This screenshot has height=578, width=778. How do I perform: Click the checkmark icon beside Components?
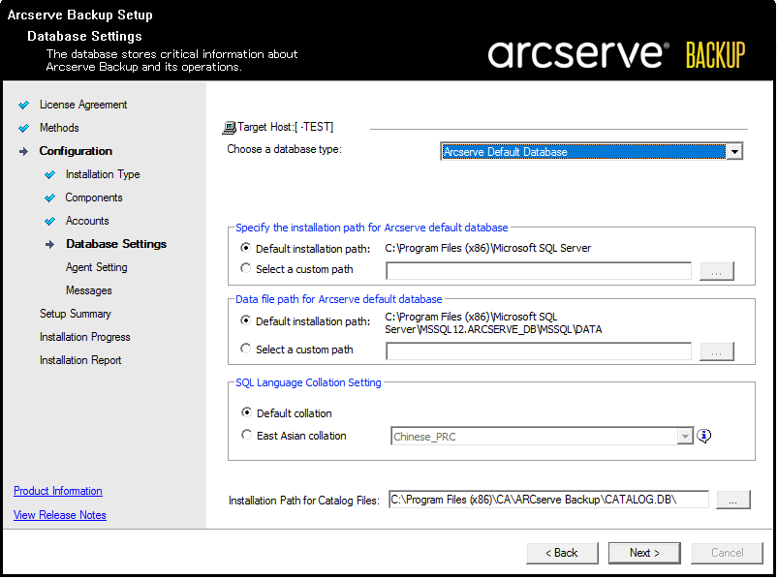click(49, 198)
